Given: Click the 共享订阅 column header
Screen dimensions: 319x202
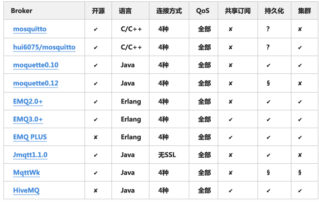Looking at the screenshot, I should click(x=238, y=11).
